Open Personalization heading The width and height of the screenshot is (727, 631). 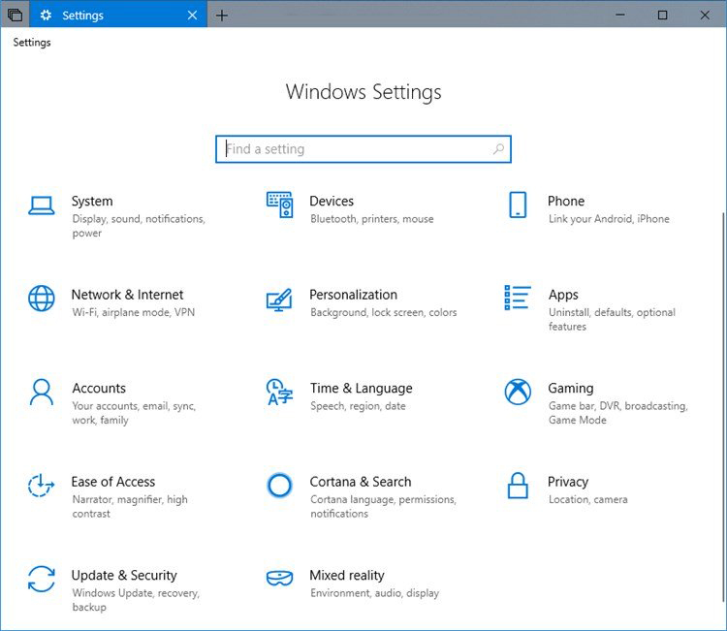353,295
